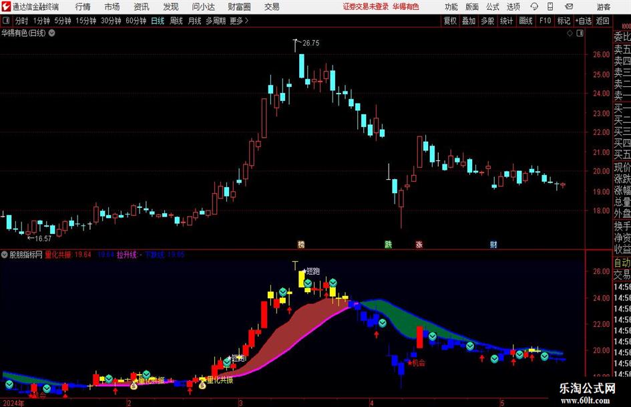
Task: Click the 2024年 timeline label
Action: point(13,403)
